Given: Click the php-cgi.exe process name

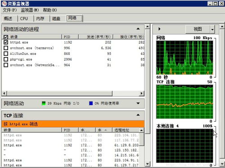Looking at the screenshot, I should (x=21, y=59).
